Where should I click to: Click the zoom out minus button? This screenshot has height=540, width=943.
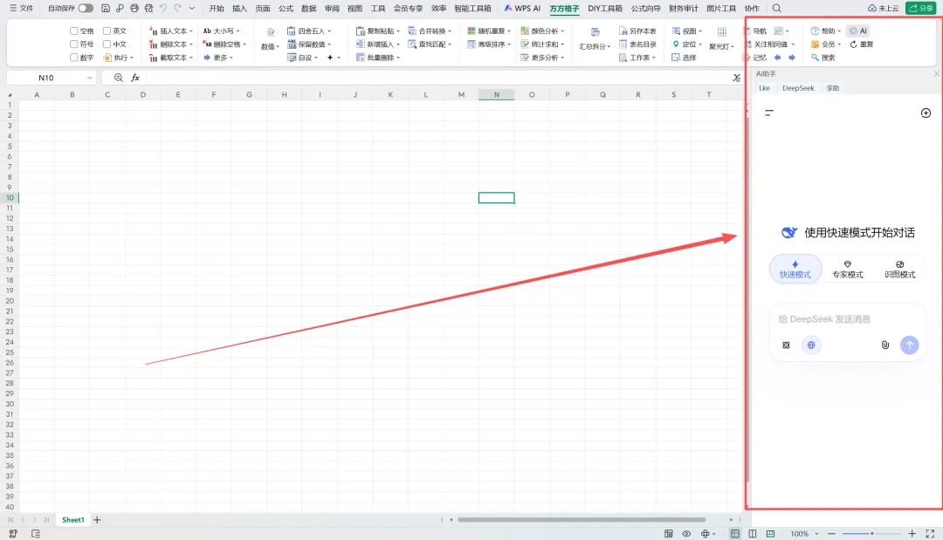click(x=831, y=533)
